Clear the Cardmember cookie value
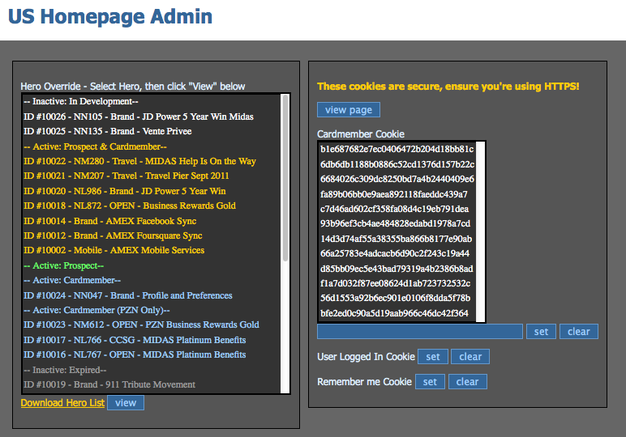Image resolution: width=626 pixels, height=437 pixels. click(x=578, y=331)
